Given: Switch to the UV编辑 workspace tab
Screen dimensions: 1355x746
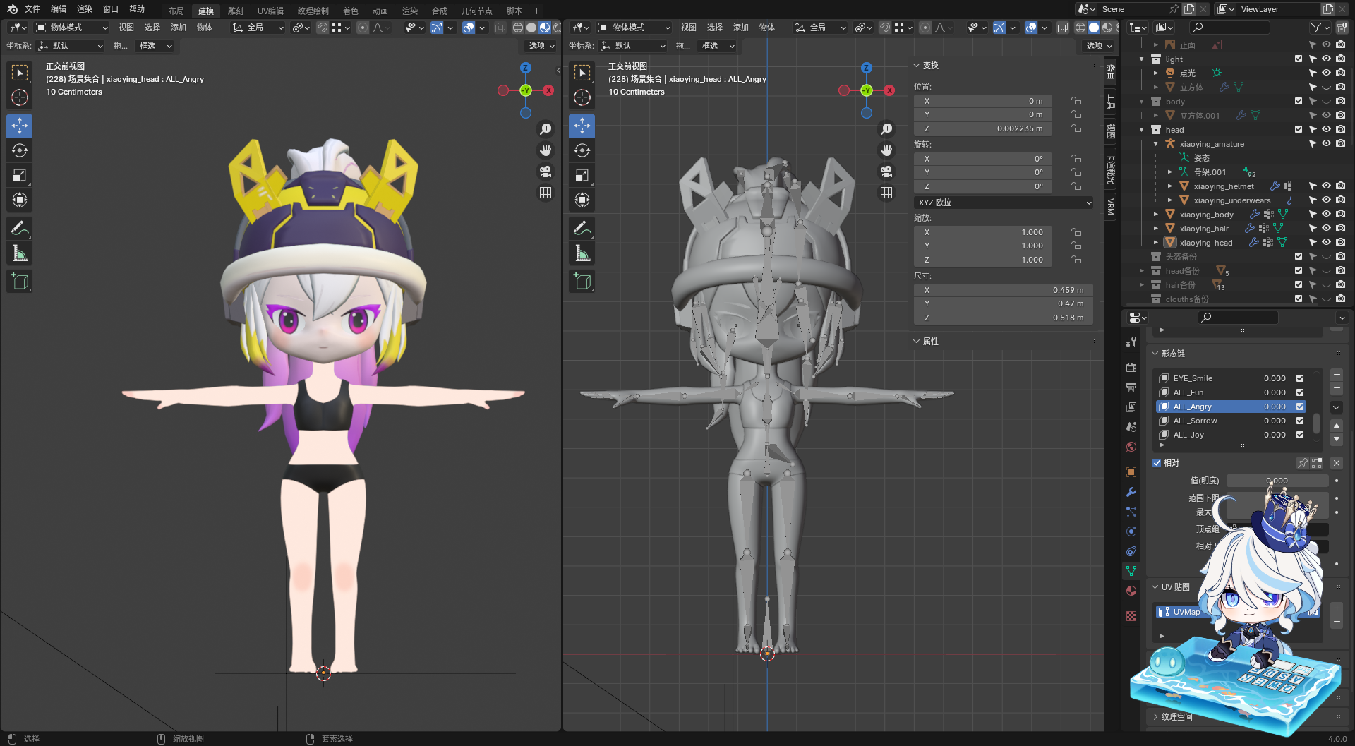Looking at the screenshot, I should (270, 11).
